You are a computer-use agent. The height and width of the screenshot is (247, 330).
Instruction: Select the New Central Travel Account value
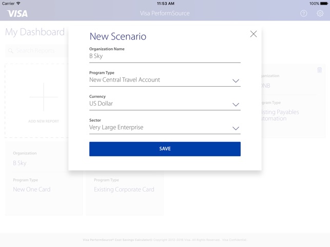point(125,80)
